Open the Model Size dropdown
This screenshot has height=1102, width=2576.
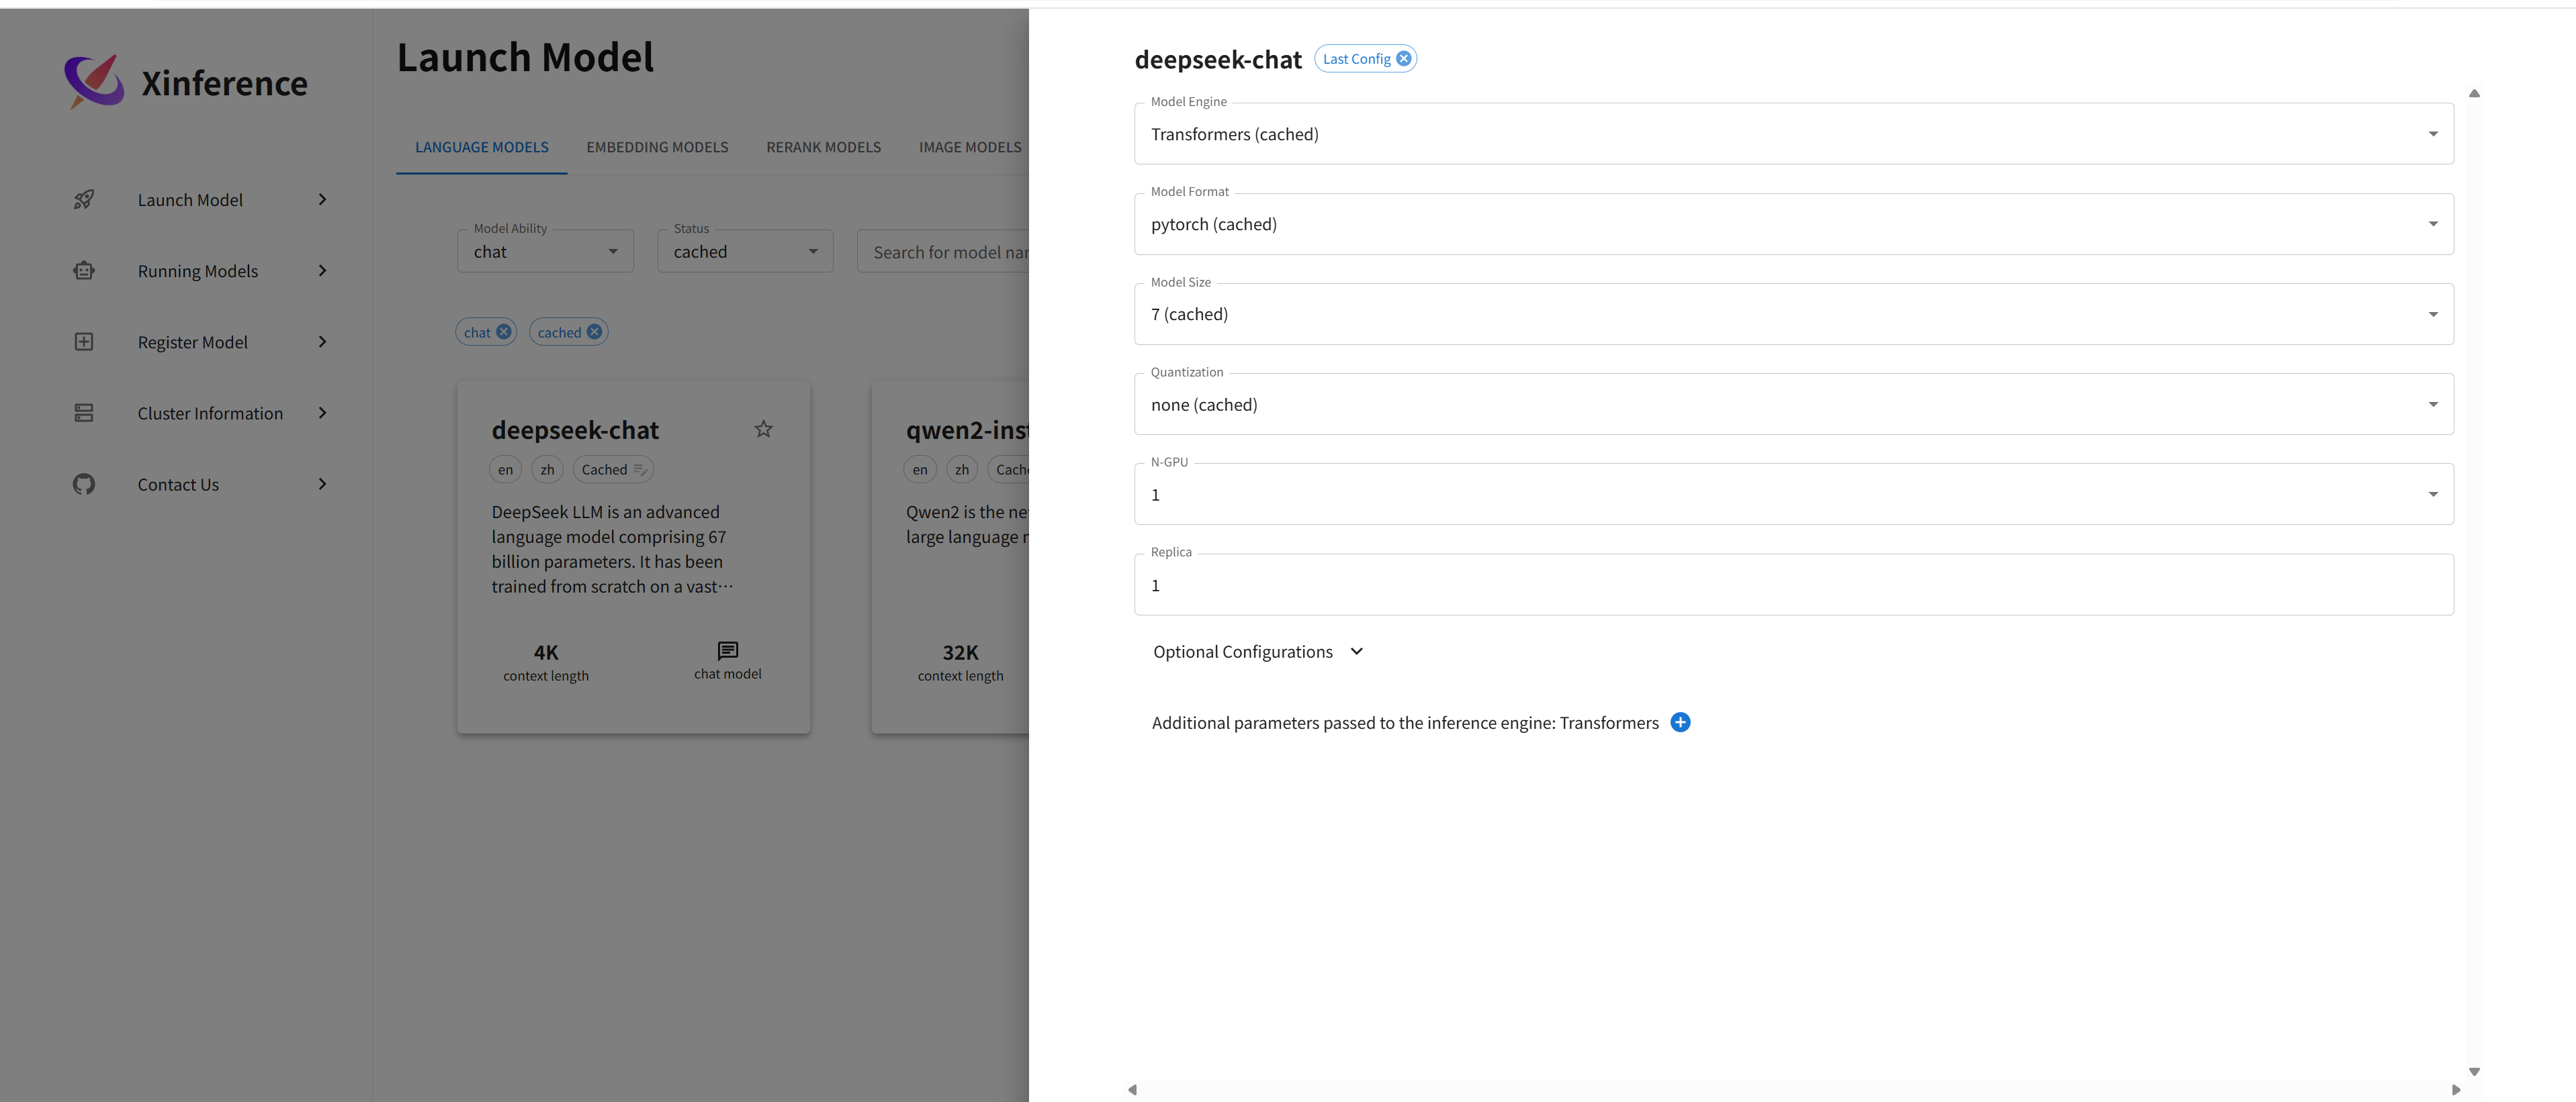(x=1793, y=313)
